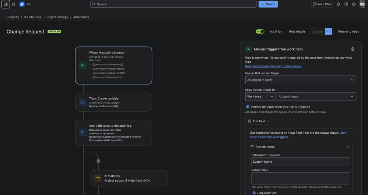Click the ENABLED status badge
Screen dimensions: 368x195
click(54, 31)
